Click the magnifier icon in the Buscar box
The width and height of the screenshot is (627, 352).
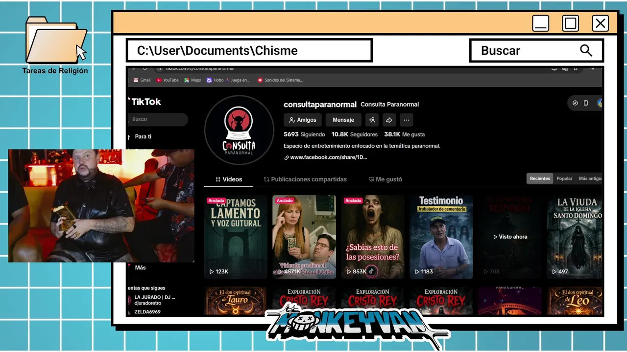click(x=586, y=50)
